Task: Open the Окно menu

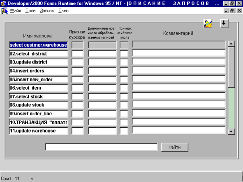Action: [64, 11]
